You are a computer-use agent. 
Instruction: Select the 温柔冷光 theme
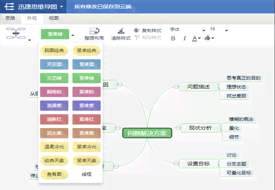pos(54,147)
